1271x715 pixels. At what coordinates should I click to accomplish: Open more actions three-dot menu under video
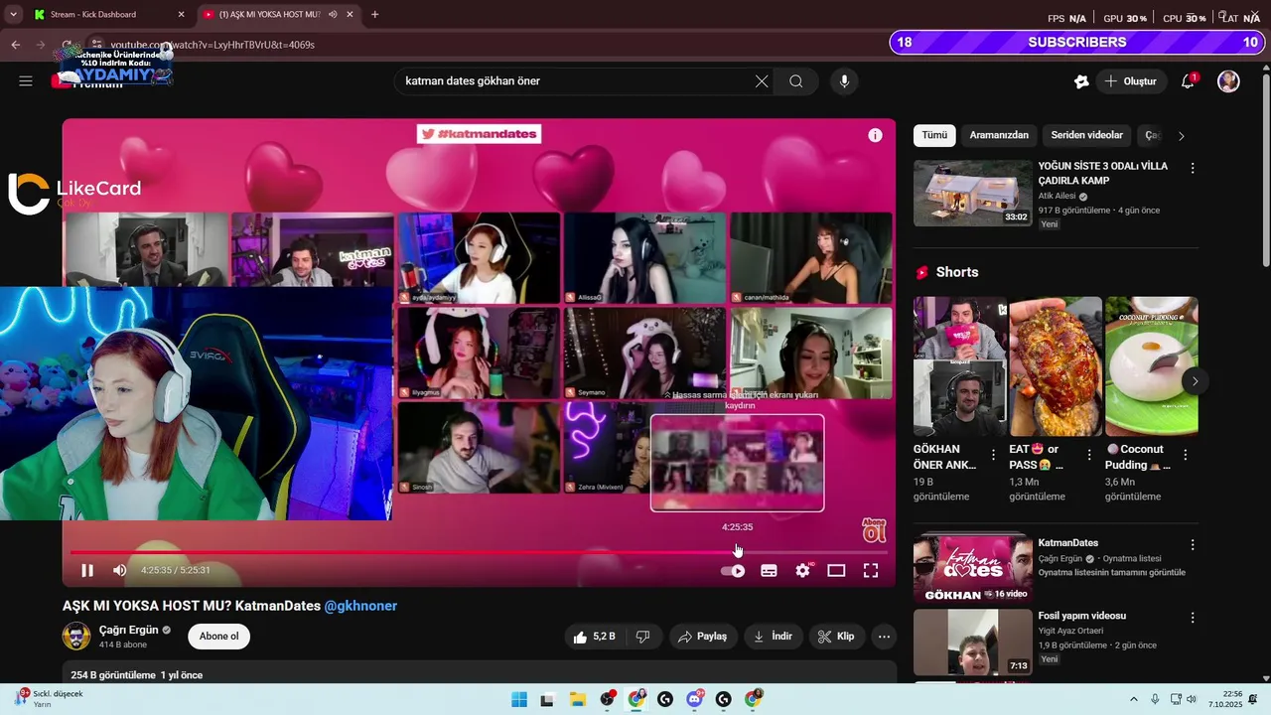tap(884, 637)
